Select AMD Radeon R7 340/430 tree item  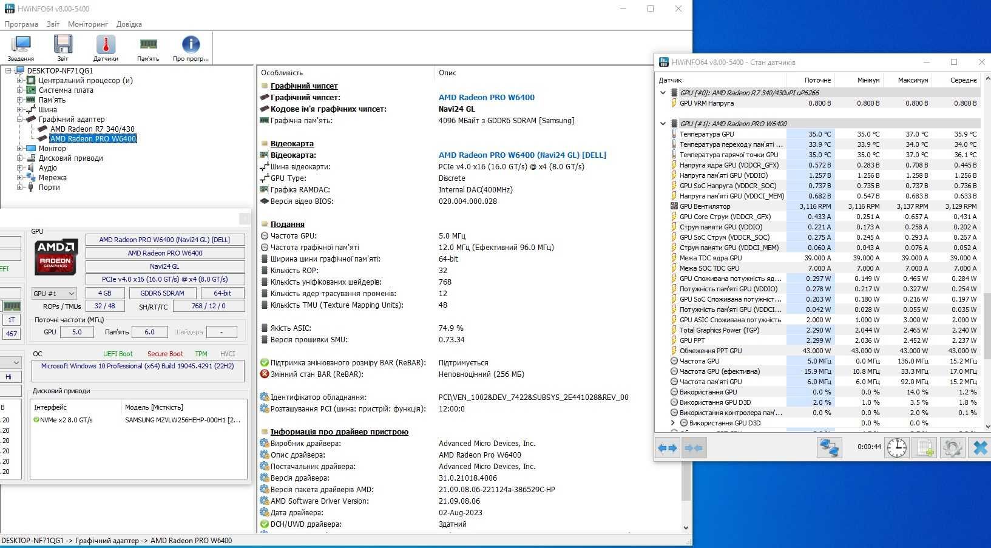tap(92, 129)
